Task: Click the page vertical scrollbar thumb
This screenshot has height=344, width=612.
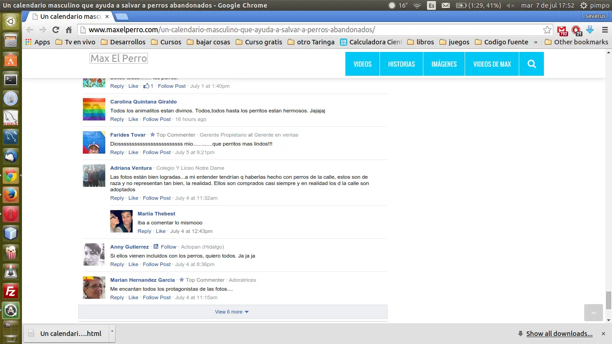Action: point(608,300)
